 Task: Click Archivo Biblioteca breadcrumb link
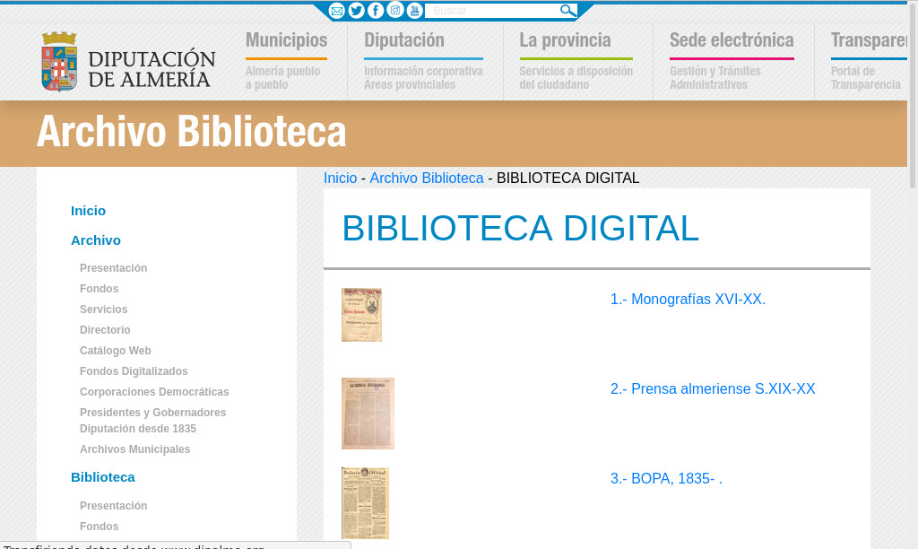point(427,179)
